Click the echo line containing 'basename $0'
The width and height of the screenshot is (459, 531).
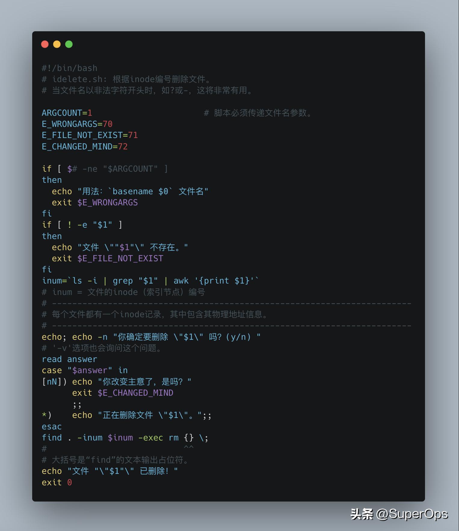(130, 192)
